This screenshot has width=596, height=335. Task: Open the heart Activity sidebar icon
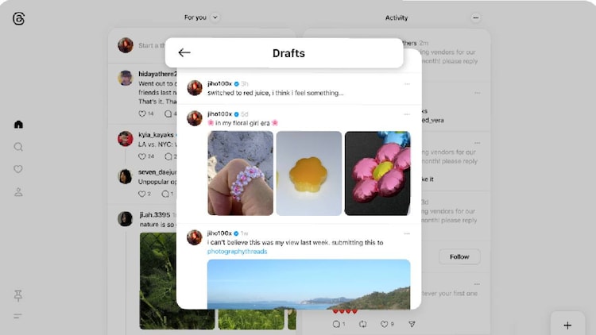18,169
